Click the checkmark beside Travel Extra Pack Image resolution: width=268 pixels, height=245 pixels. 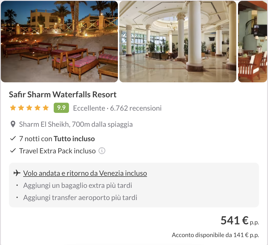click(x=13, y=151)
